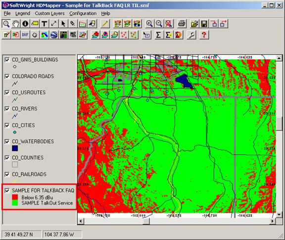Select the text T tool
This screenshot has height=240, width=285.
coord(45,24)
